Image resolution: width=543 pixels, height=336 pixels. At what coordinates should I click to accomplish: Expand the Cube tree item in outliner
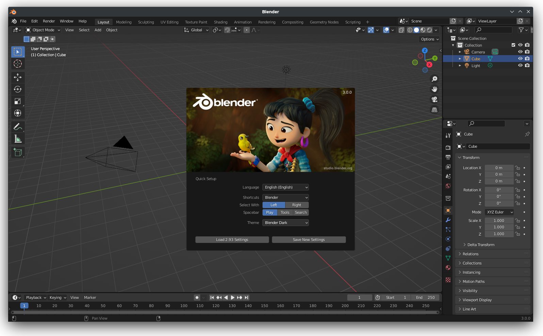[x=460, y=59]
